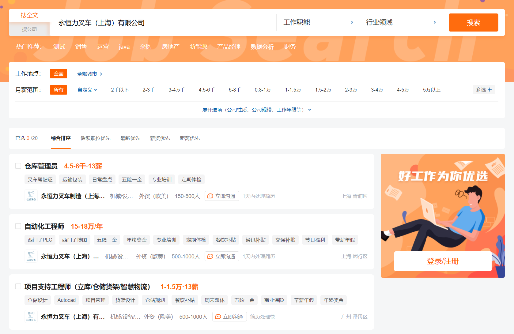Click Autocad tag
The image size is (514, 334).
coord(66,300)
